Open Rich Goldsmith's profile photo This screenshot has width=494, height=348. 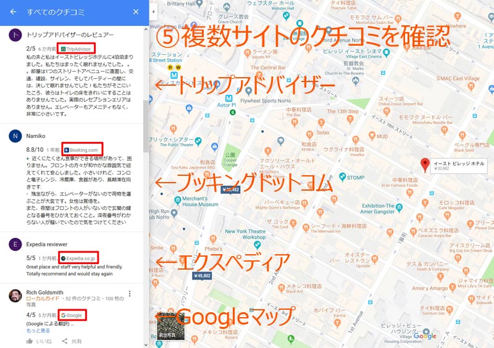pos(15,296)
